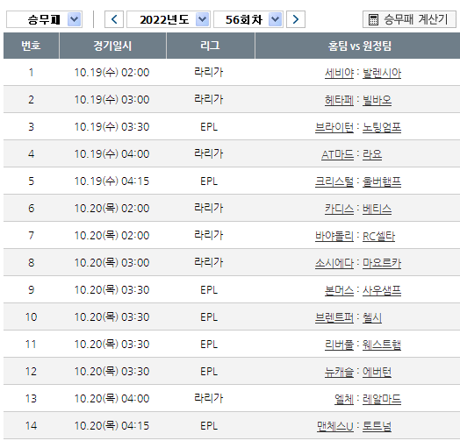Open the 56회차 round dropdown
Viewport: 460px width, 448px height.
point(248,19)
